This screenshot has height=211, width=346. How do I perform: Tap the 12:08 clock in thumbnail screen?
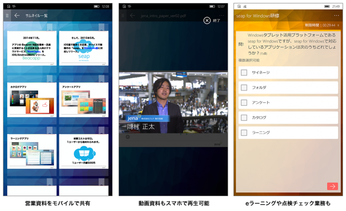105,6
